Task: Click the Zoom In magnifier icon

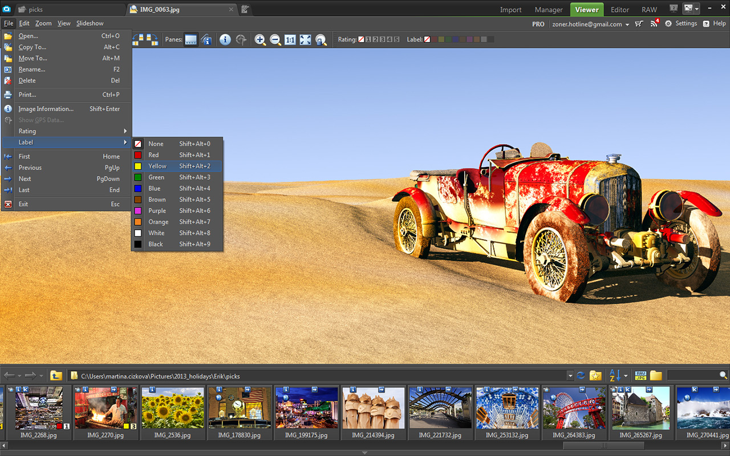Action: [260, 40]
